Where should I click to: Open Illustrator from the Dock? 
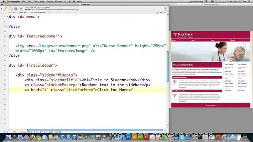coord(134,137)
